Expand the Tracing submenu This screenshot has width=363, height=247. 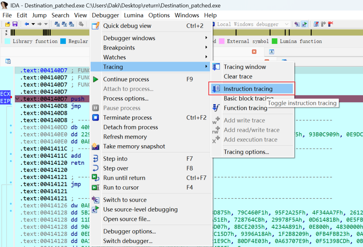151,67
